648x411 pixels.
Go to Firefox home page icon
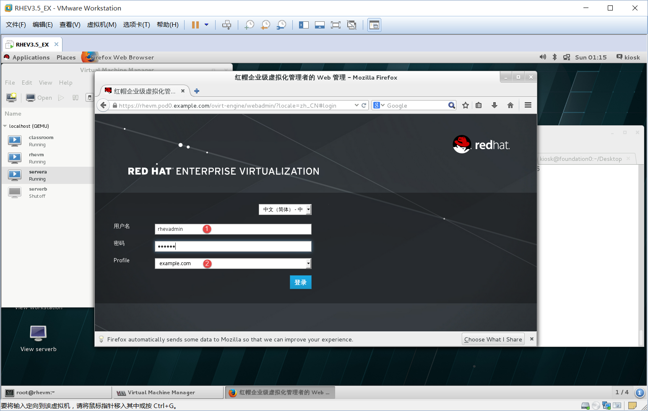(x=510, y=105)
